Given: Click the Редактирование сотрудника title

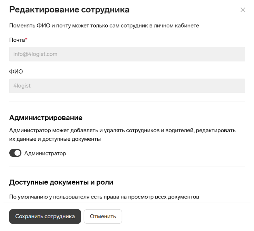Looking at the screenshot, I should 69,10.
